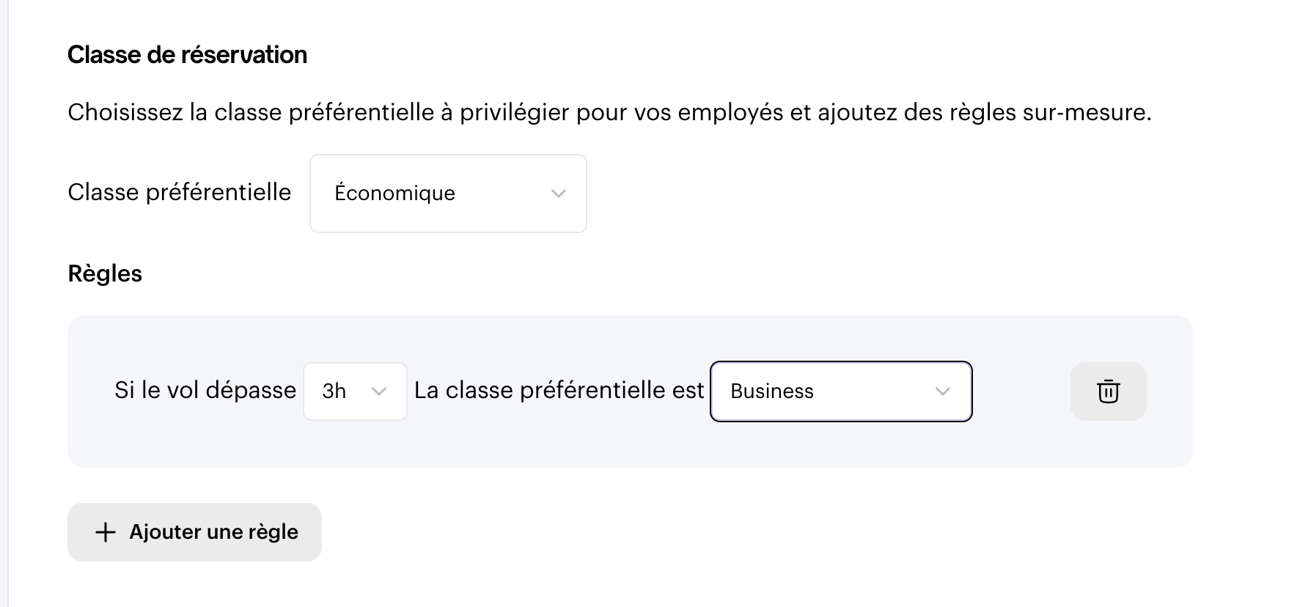
Task: Click the left vertical sidebar edge
Action: pos(4,303)
